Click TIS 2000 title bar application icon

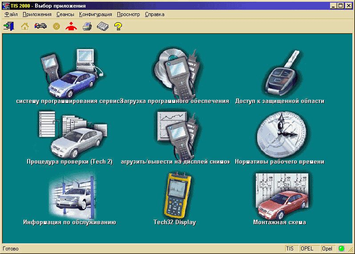coord(6,5)
